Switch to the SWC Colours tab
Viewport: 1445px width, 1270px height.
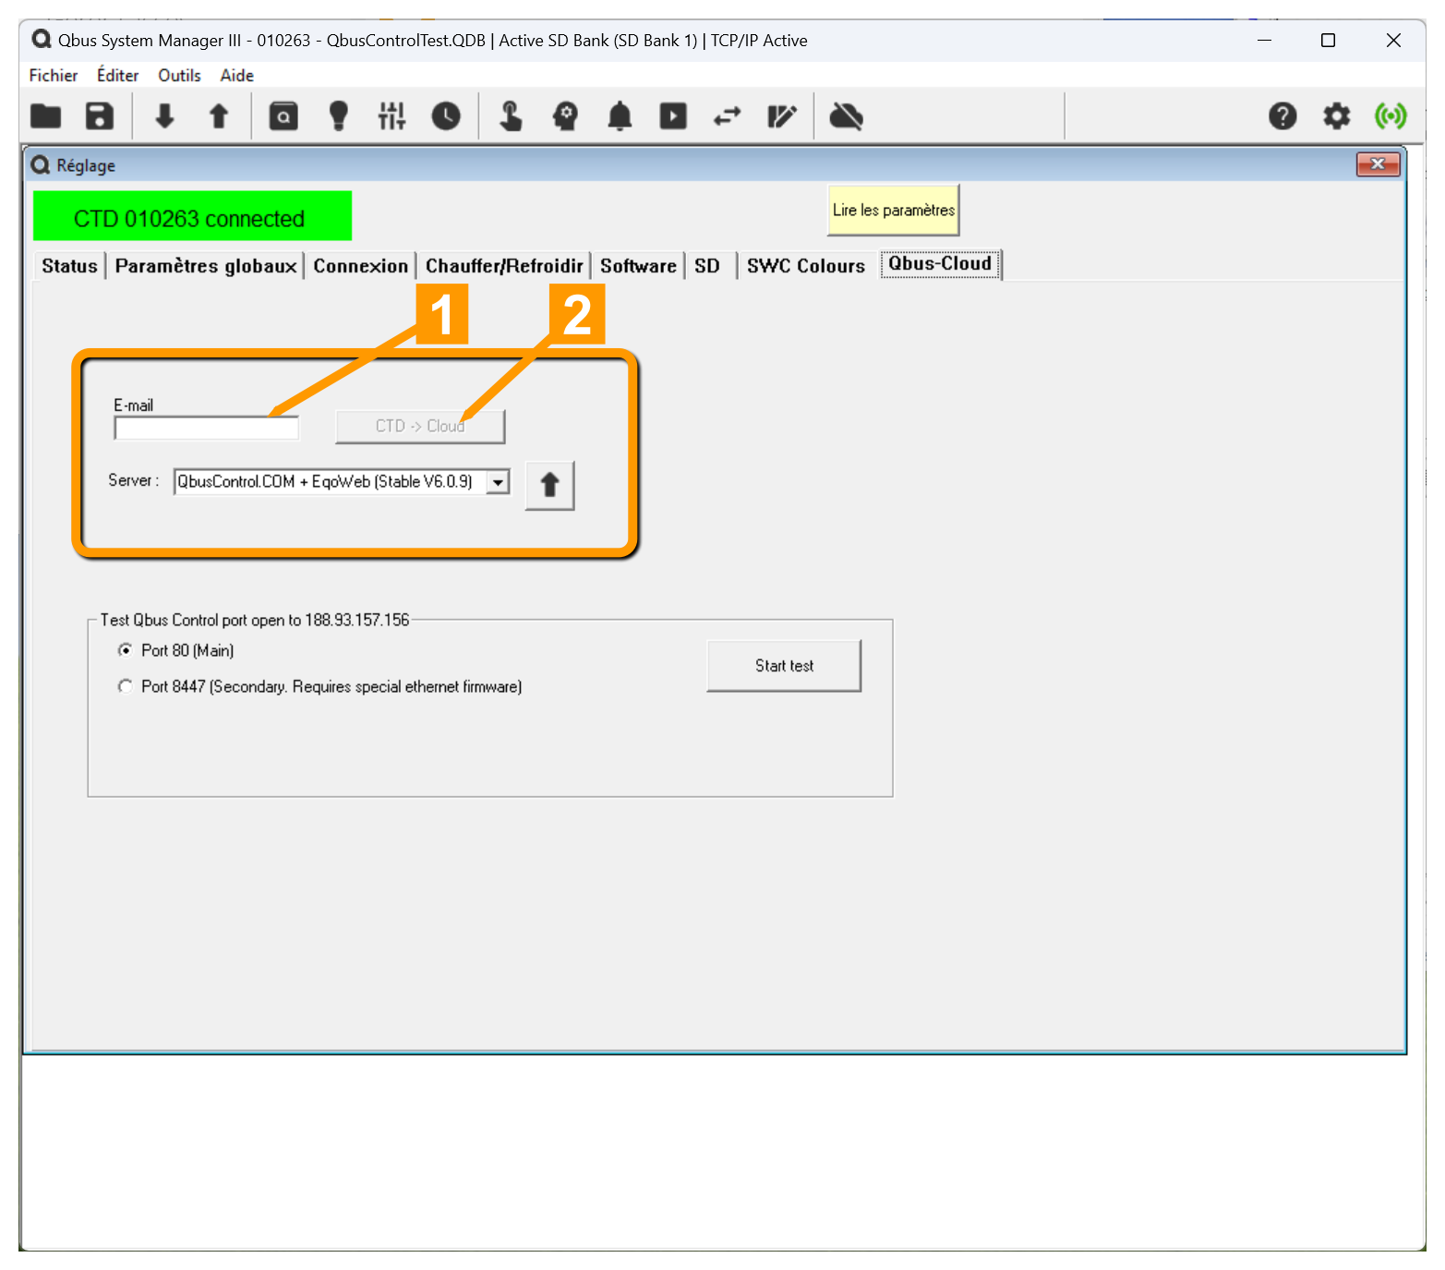(x=805, y=266)
